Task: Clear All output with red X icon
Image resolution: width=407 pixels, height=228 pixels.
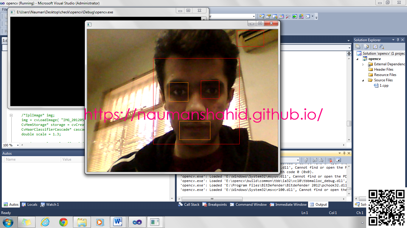Action: pyautogui.click(x=330, y=160)
